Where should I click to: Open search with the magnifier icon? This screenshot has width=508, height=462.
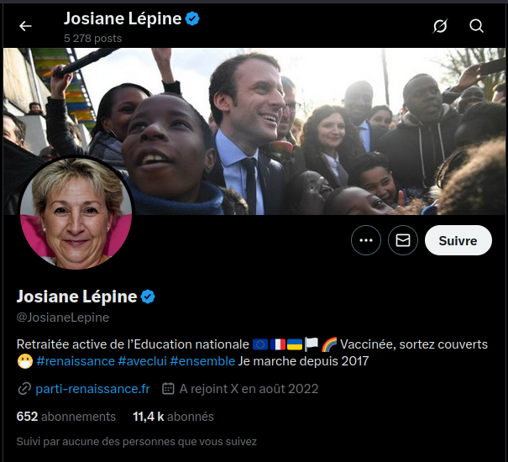(476, 26)
